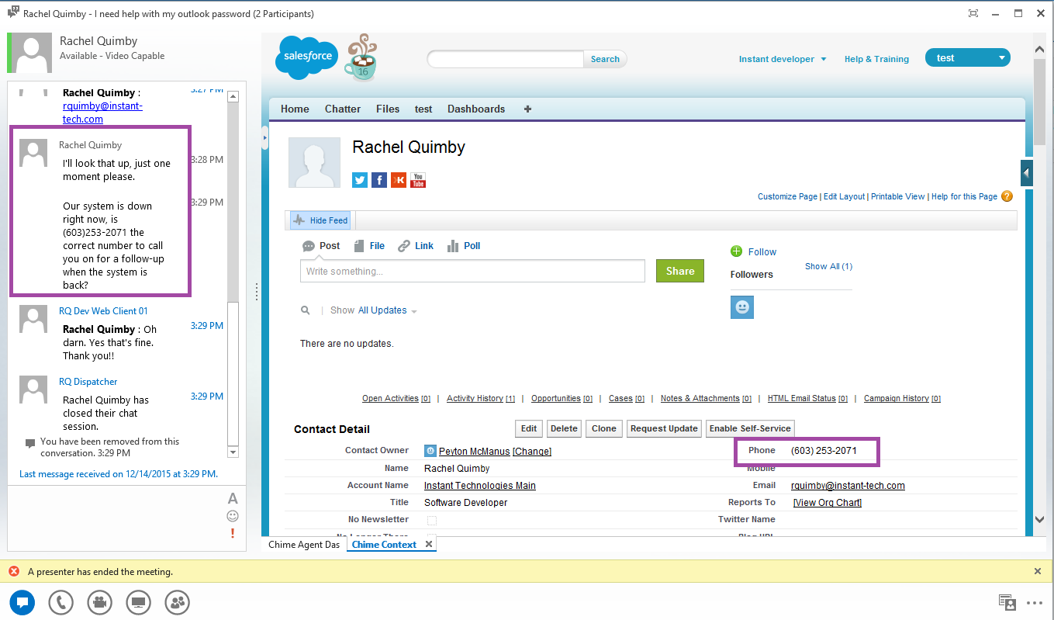The width and height of the screenshot is (1054, 620).
Task: Click the page scrollbar down arrow
Action: 1039,519
